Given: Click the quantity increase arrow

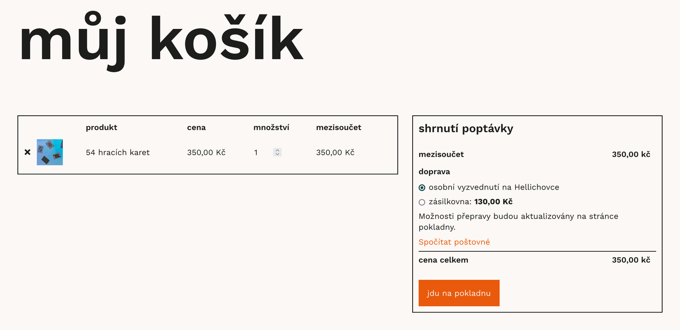Looking at the screenshot, I should pos(277,150).
